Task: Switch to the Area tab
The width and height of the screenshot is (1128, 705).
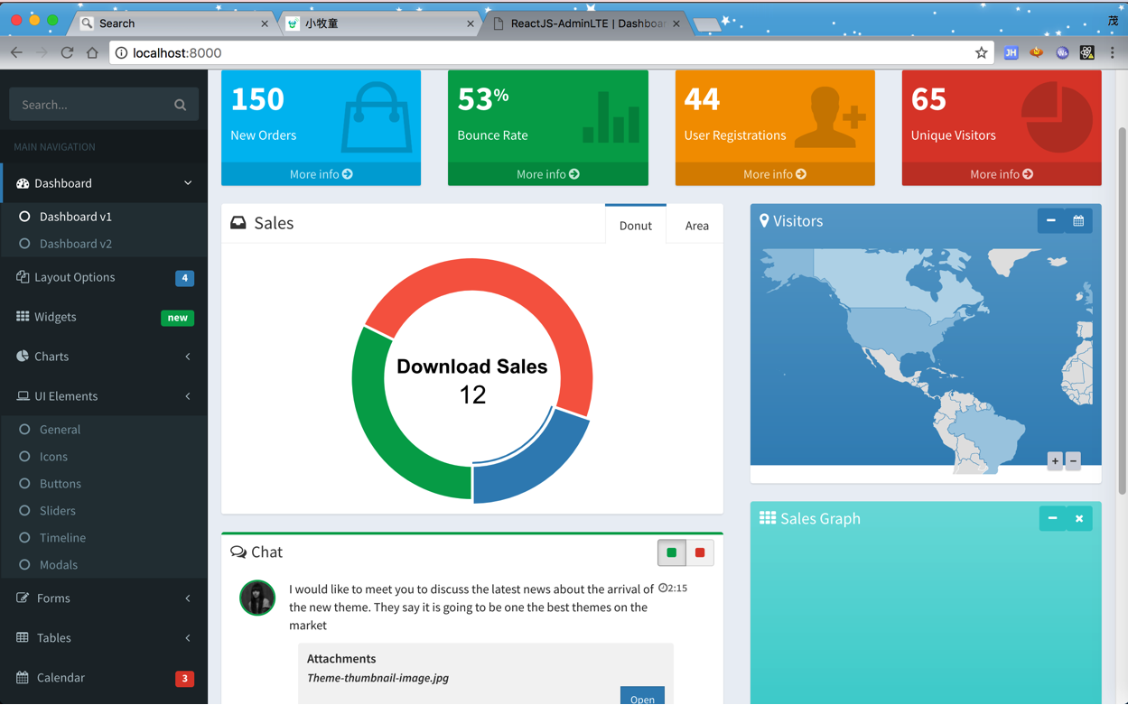Action: 696,226
